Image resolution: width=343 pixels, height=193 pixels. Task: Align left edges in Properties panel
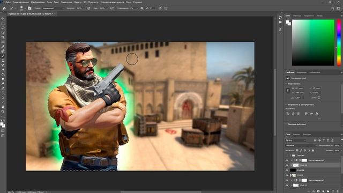(288, 114)
